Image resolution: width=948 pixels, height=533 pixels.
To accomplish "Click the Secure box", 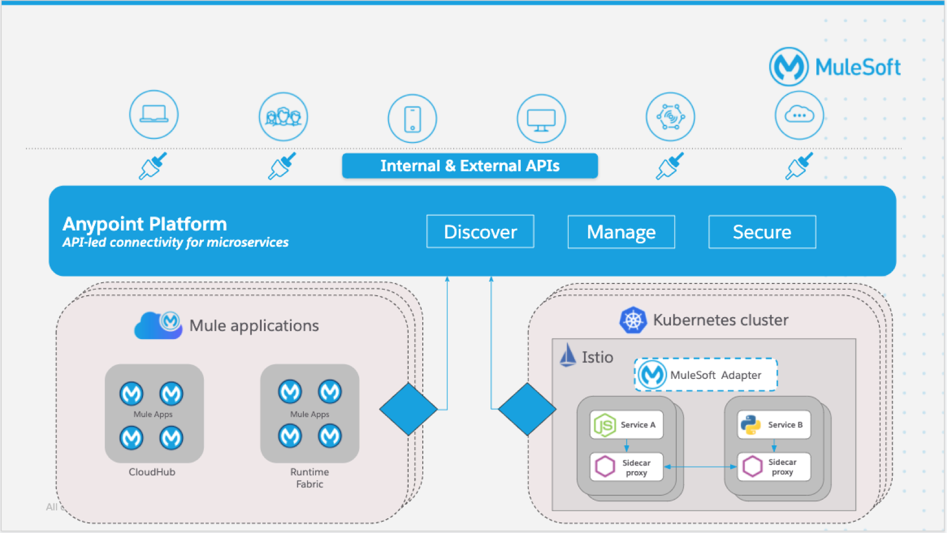I will click(x=762, y=232).
